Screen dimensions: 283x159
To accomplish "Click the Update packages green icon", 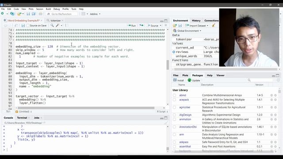I will pos(189,80).
